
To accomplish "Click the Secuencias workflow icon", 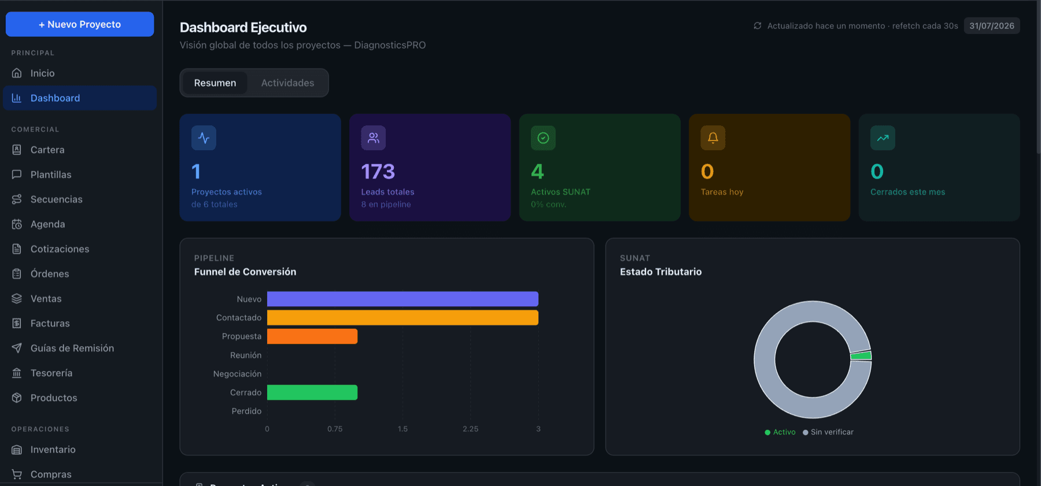I will 17,199.
